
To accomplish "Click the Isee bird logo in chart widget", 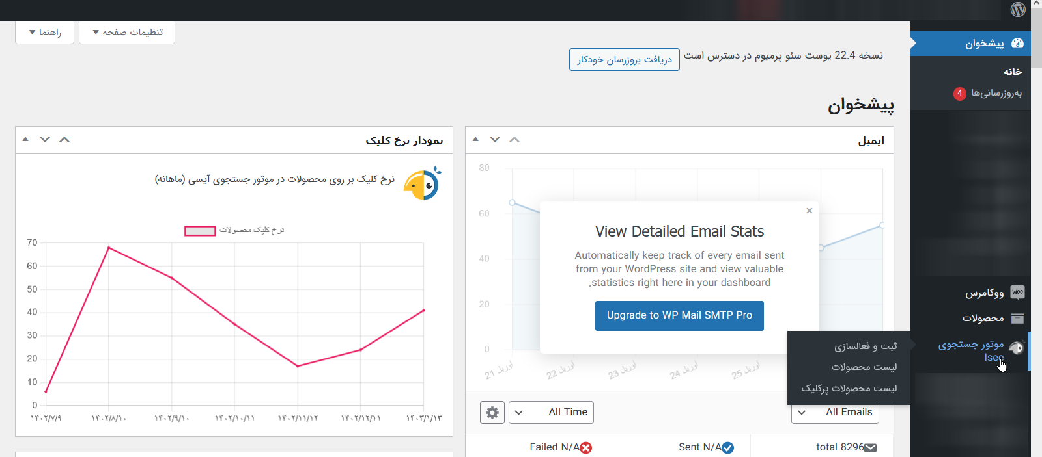I will click(x=422, y=184).
